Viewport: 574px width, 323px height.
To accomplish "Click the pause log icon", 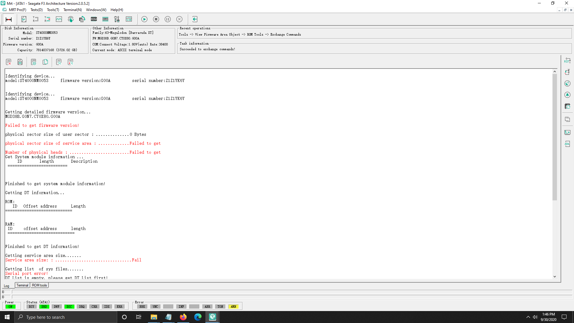I will coord(33,62).
